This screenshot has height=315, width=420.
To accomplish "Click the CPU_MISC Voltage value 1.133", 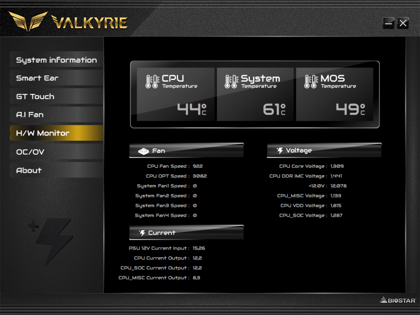I will pos(336,196).
